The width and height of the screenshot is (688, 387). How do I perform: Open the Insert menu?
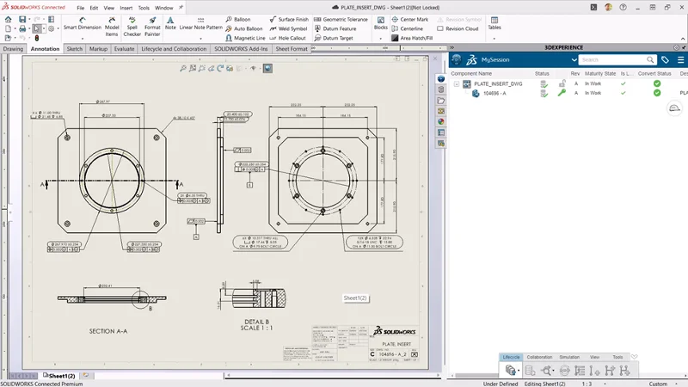tap(125, 7)
